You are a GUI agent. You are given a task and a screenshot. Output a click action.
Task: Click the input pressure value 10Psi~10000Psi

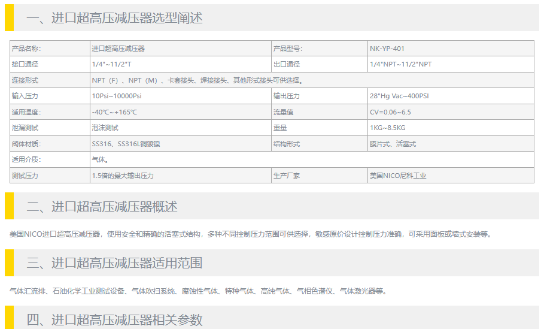pyautogui.click(x=117, y=96)
